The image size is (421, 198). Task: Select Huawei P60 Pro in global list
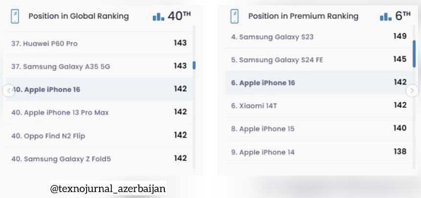click(x=99, y=43)
